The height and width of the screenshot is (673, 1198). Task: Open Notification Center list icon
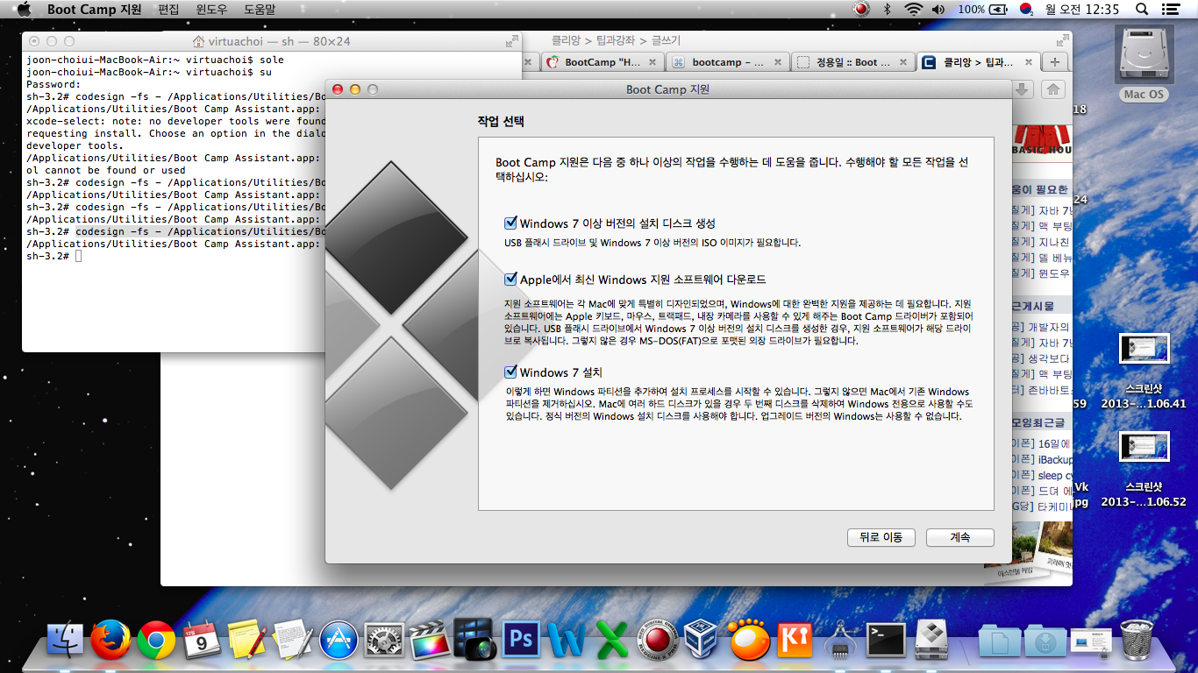[x=1170, y=10]
